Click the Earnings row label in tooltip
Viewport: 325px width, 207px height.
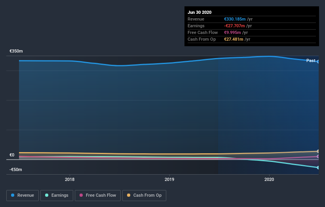point(196,26)
